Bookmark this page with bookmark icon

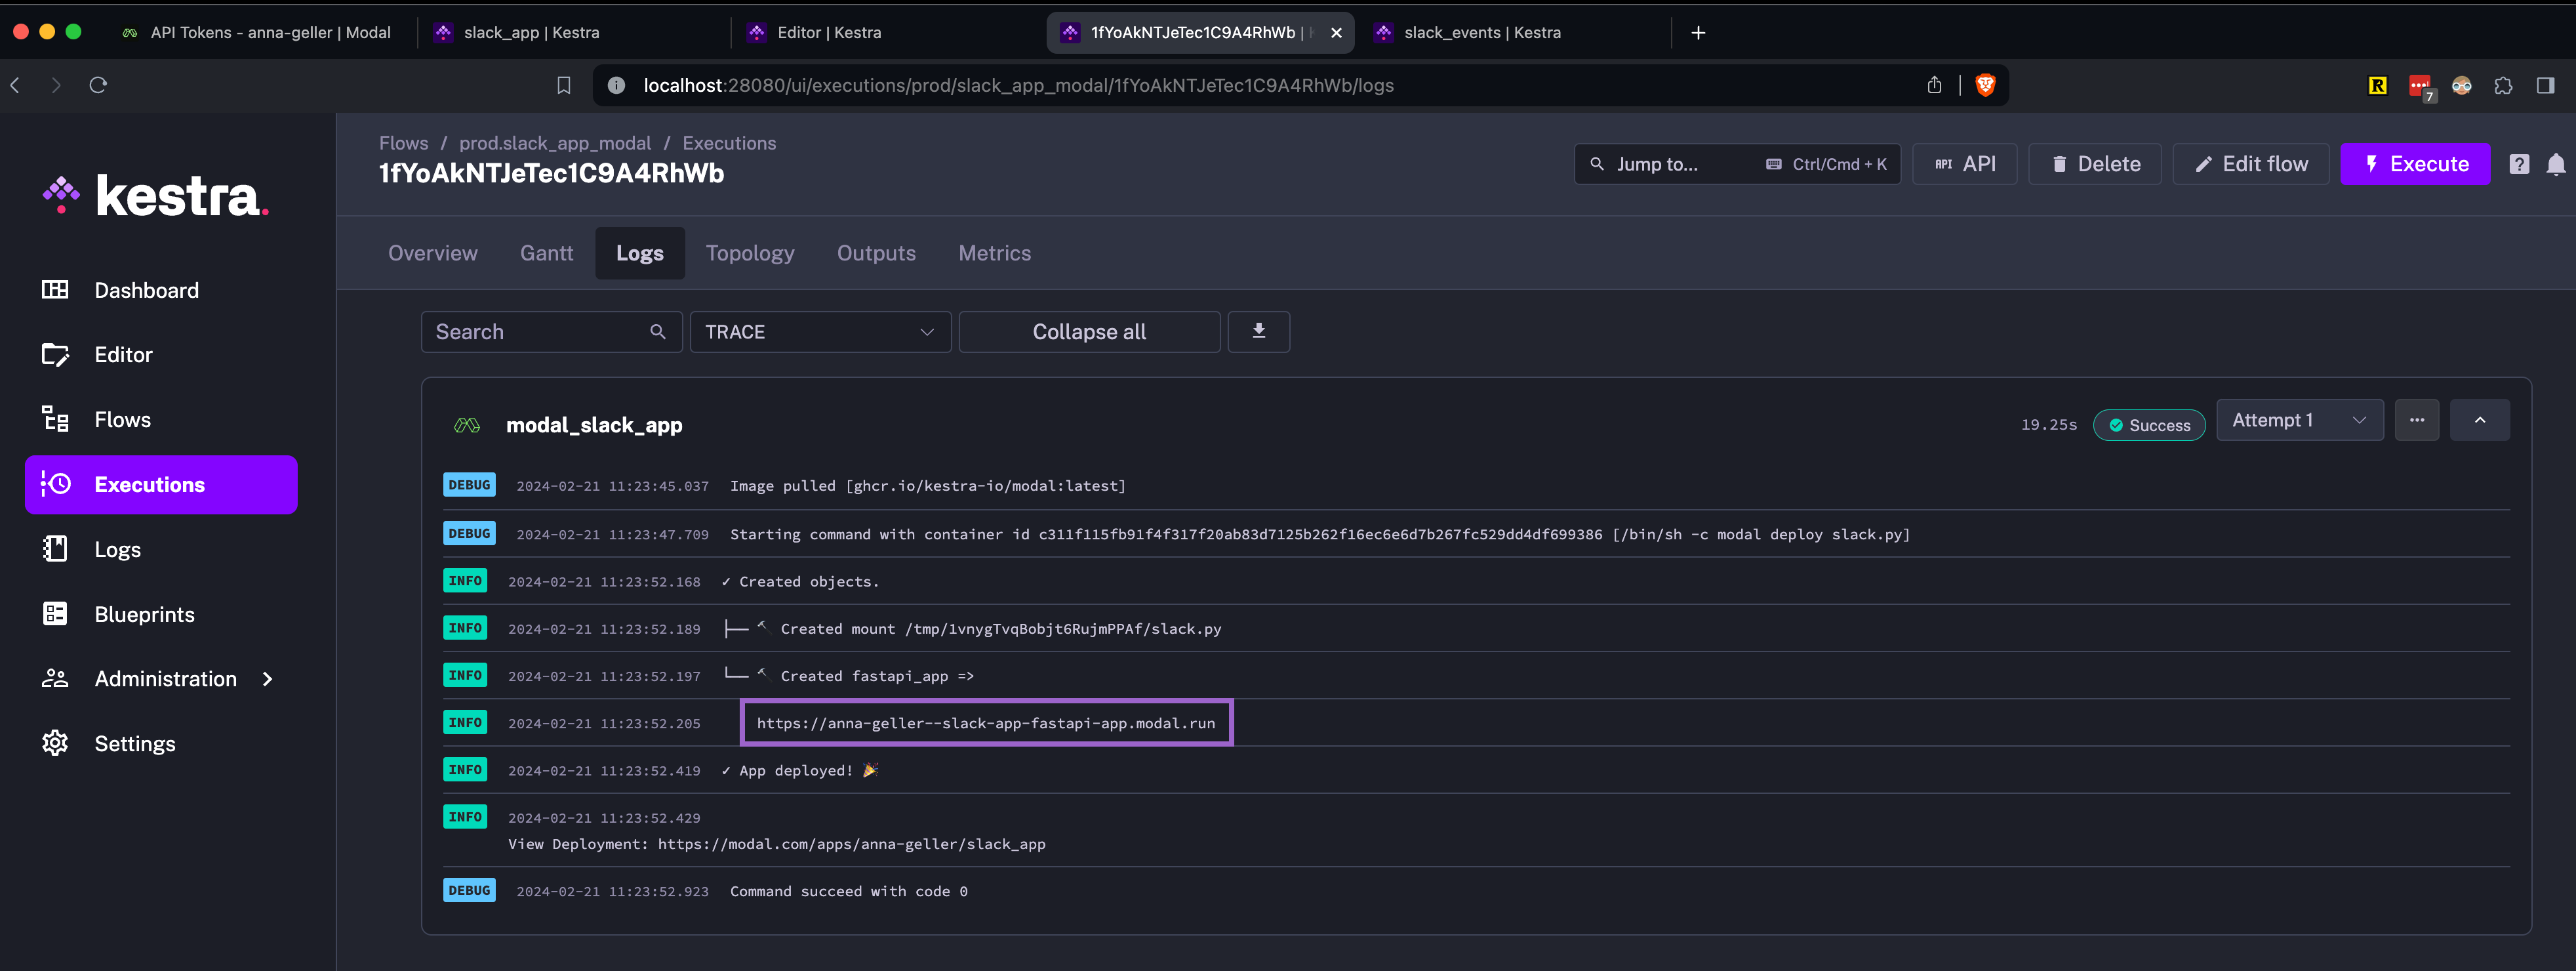(564, 85)
